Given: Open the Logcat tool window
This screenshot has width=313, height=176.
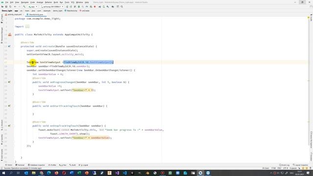Looking at the screenshot, I should [84, 165].
